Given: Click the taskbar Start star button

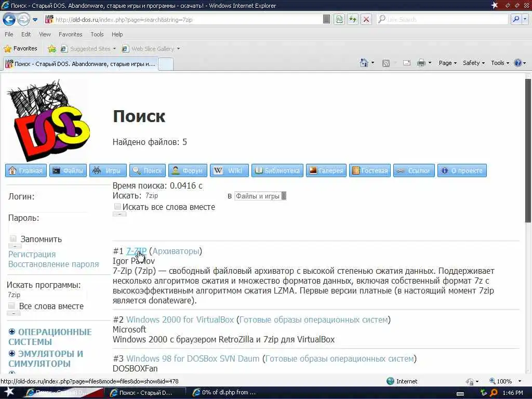Looking at the screenshot, I should pyautogui.click(x=9, y=392).
